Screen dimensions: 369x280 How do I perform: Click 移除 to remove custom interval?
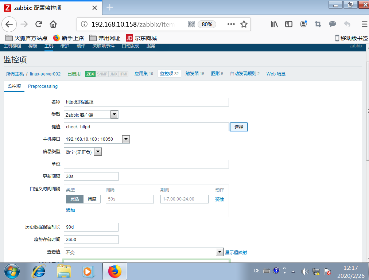click(x=220, y=199)
